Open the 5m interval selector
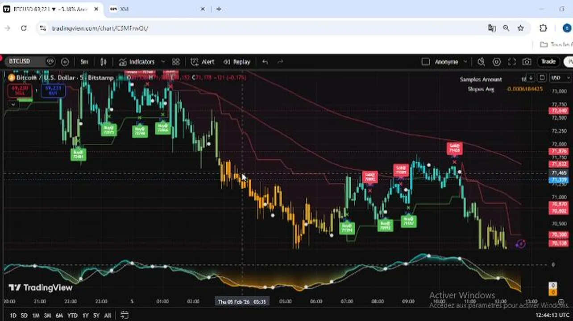The width and height of the screenshot is (573, 321). 84,62
